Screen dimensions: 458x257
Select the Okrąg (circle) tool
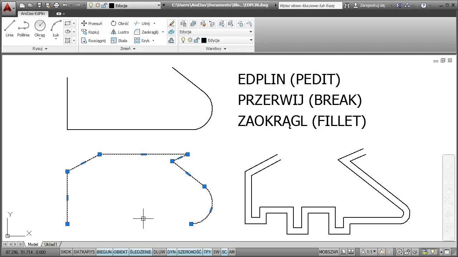[40, 29]
